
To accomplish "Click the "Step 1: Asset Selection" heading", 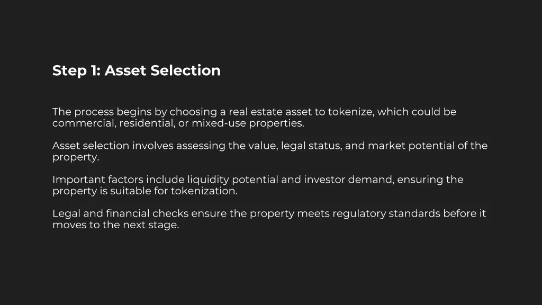I will coord(136,70).
